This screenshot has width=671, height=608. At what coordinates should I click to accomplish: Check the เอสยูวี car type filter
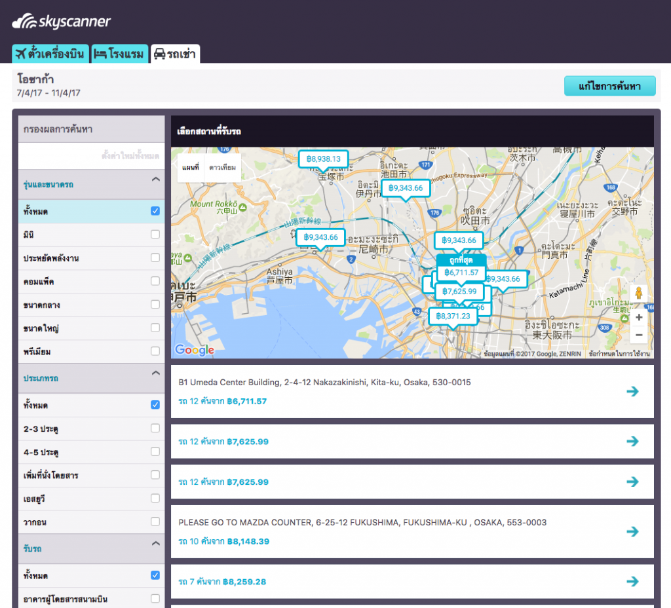[x=155, y=499]
